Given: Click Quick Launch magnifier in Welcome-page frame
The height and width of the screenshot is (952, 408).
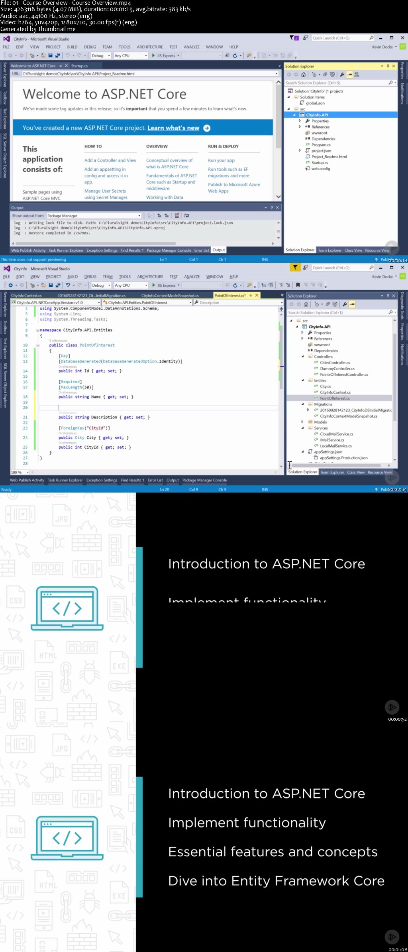Looking at the screenshot, I should (x=371, y=38).
